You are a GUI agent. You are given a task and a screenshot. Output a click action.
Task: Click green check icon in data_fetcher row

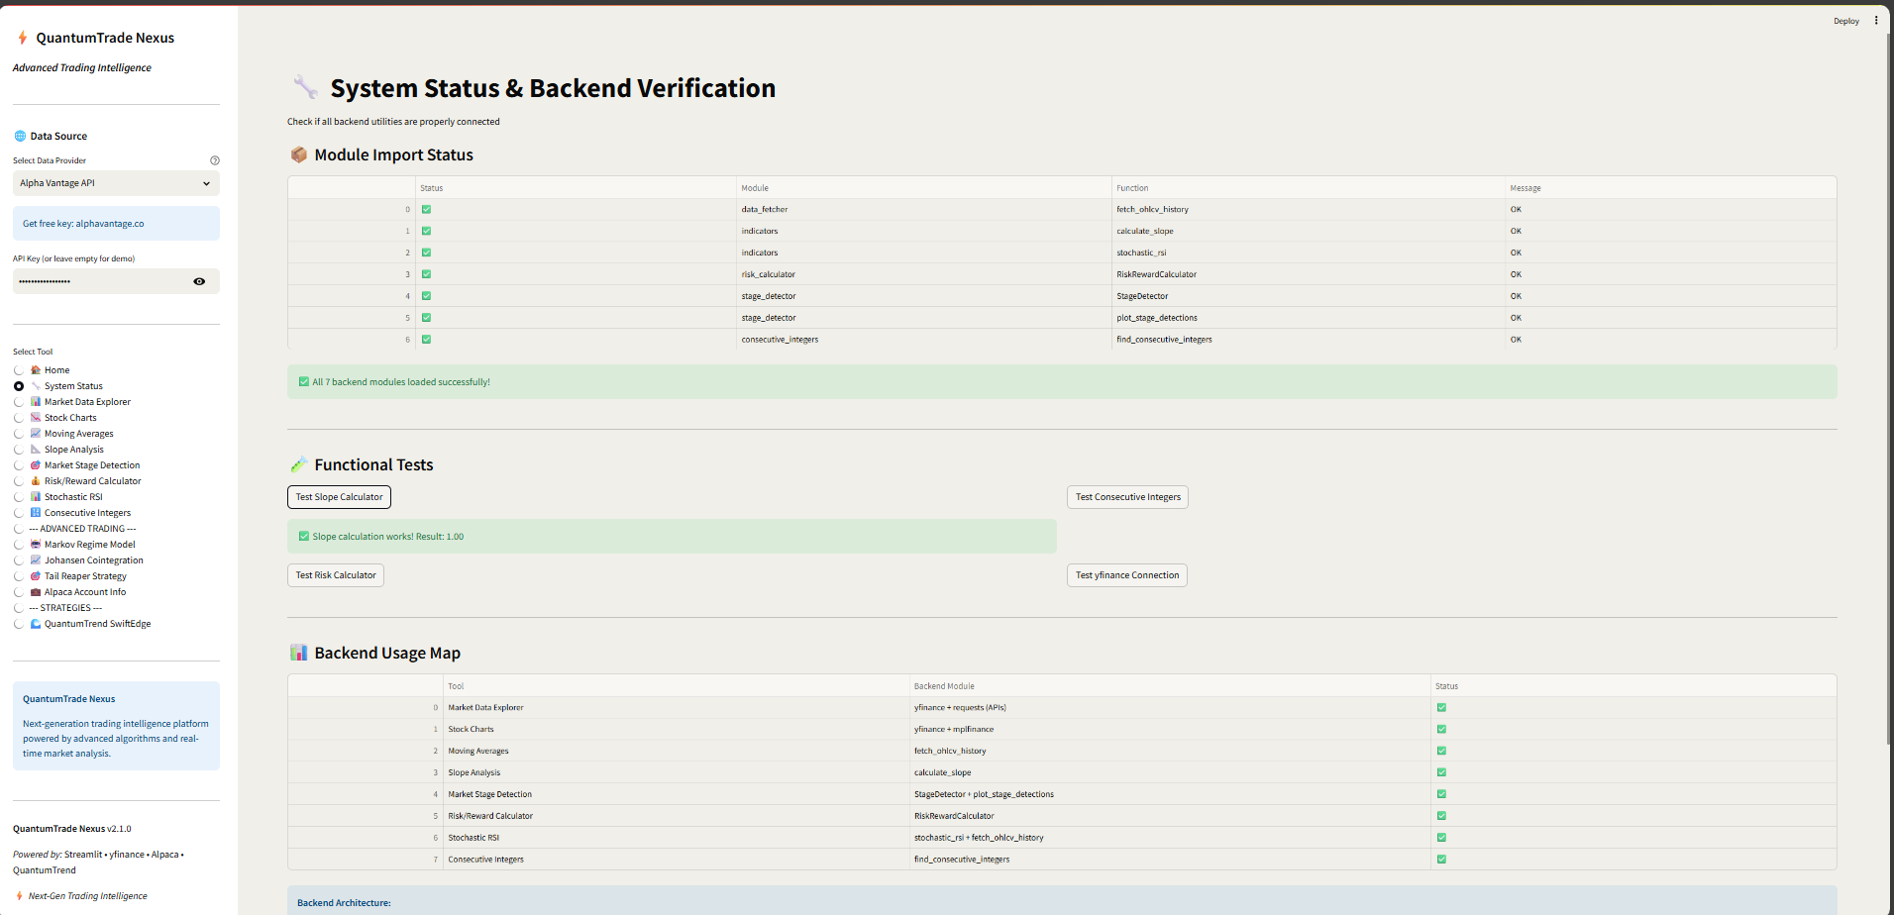pos(426,209)
